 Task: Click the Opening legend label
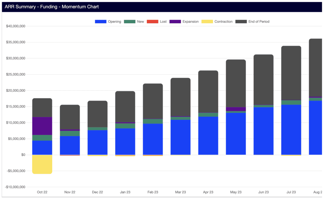coord(114,22)
